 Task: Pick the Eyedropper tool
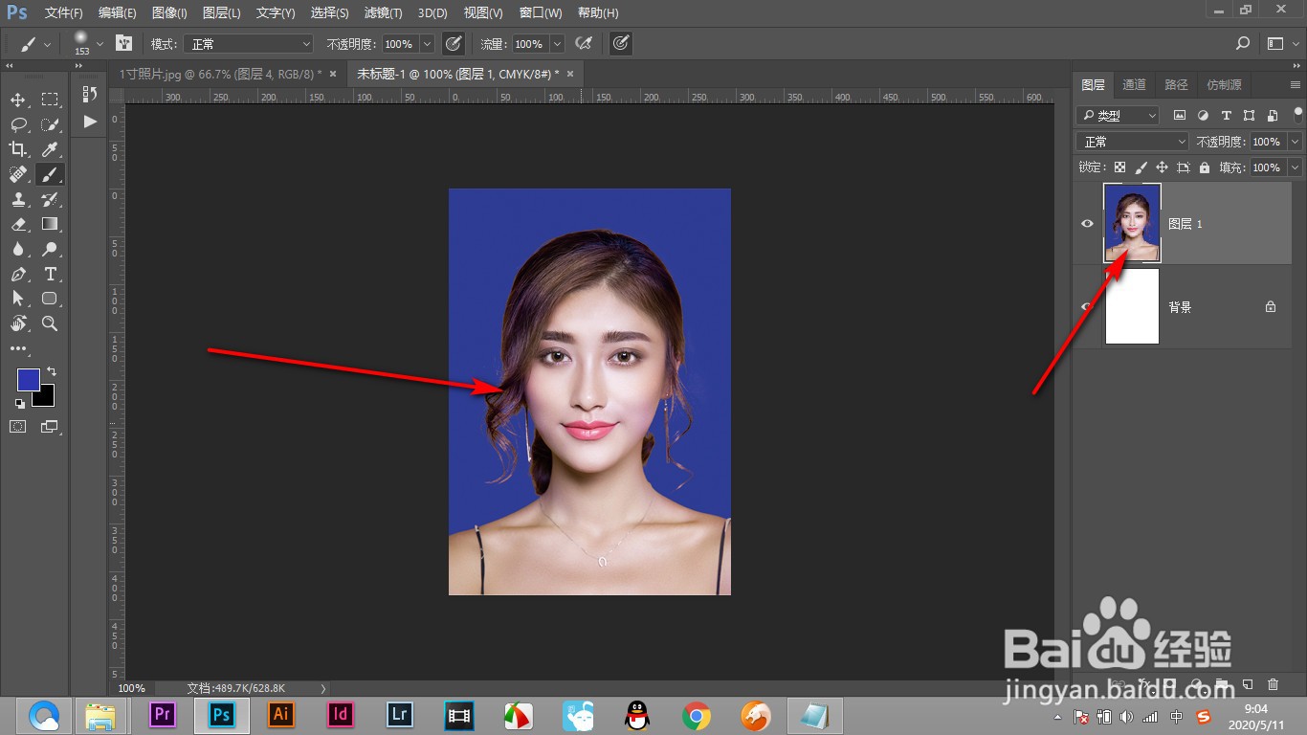(50, 149)
